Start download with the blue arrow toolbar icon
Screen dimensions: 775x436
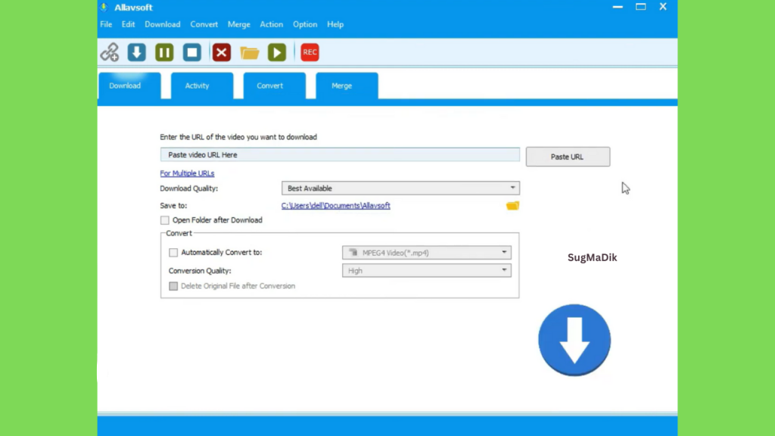tap(136, 52)
